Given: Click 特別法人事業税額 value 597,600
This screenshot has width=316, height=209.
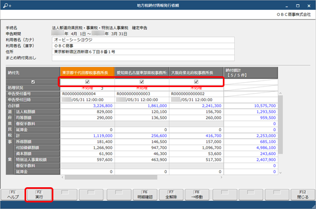Looking at the screenshot, I should (x=105, y=160).
